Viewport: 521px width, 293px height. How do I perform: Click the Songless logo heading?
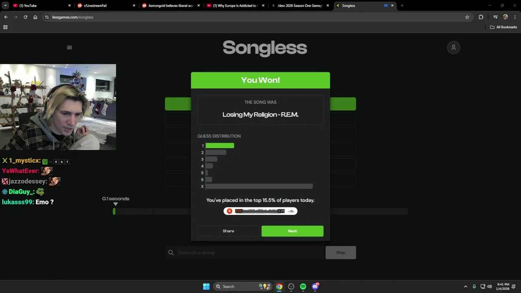(265, 48)
